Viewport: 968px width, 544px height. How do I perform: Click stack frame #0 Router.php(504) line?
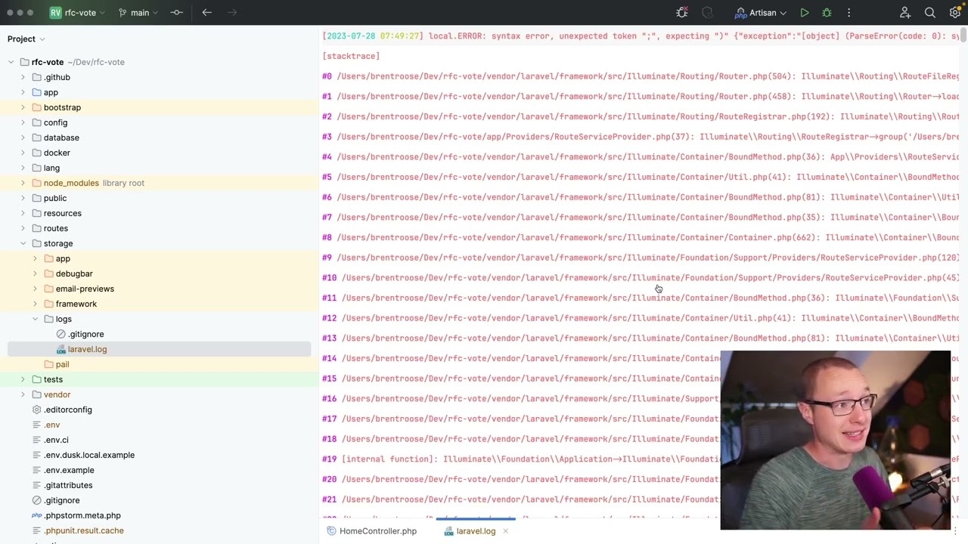[x=640, y=76]
